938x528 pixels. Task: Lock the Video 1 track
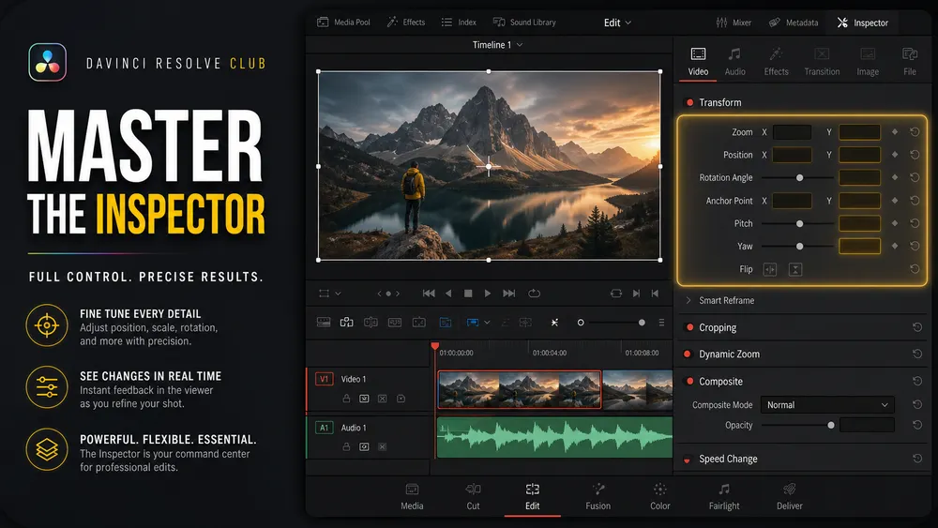coord(346,399)
